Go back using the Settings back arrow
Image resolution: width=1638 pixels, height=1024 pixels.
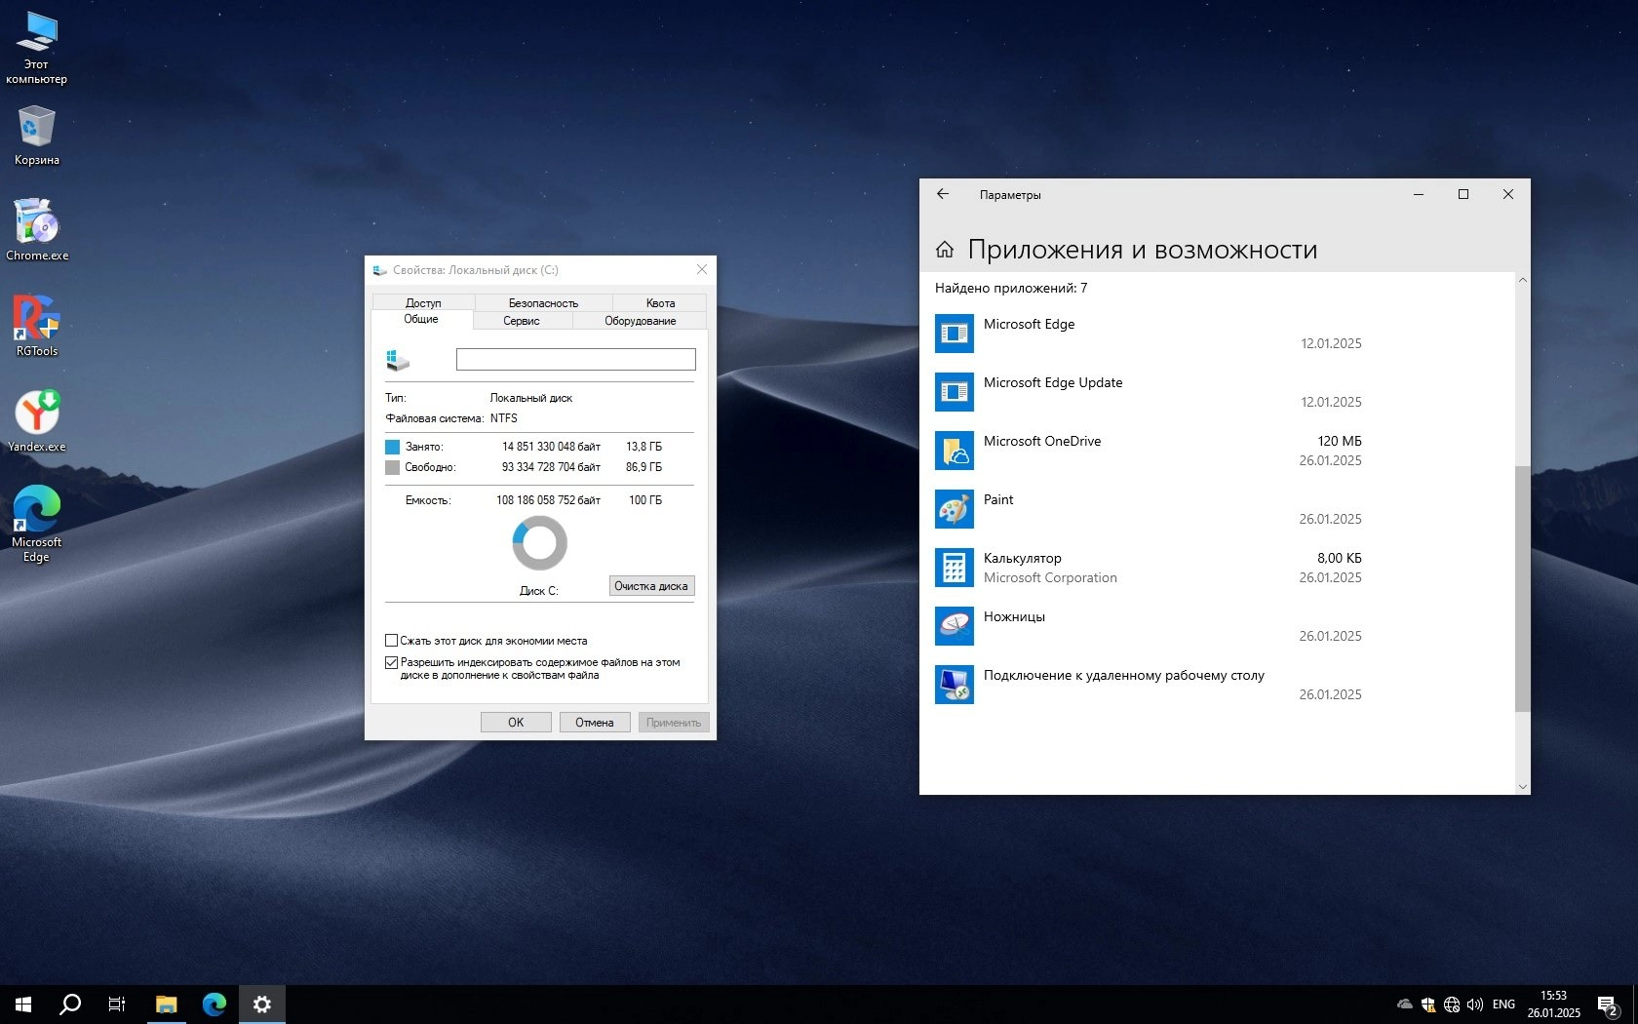click(x=943, y=194)
